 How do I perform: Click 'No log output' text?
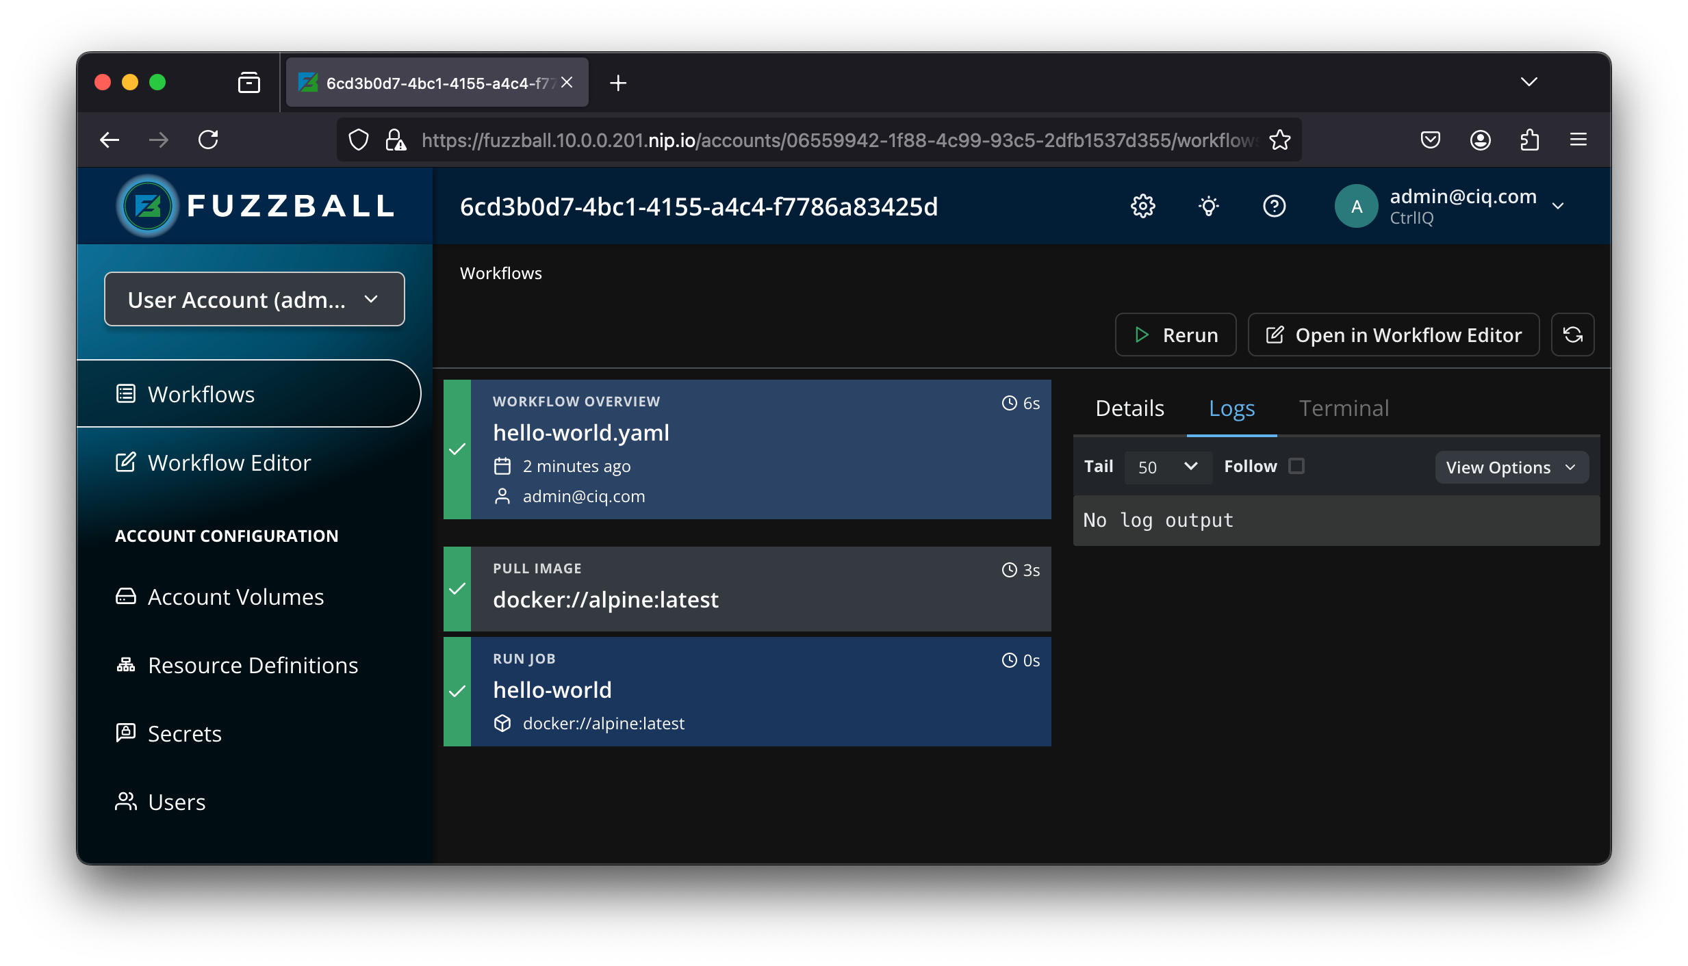point(1158,520)
